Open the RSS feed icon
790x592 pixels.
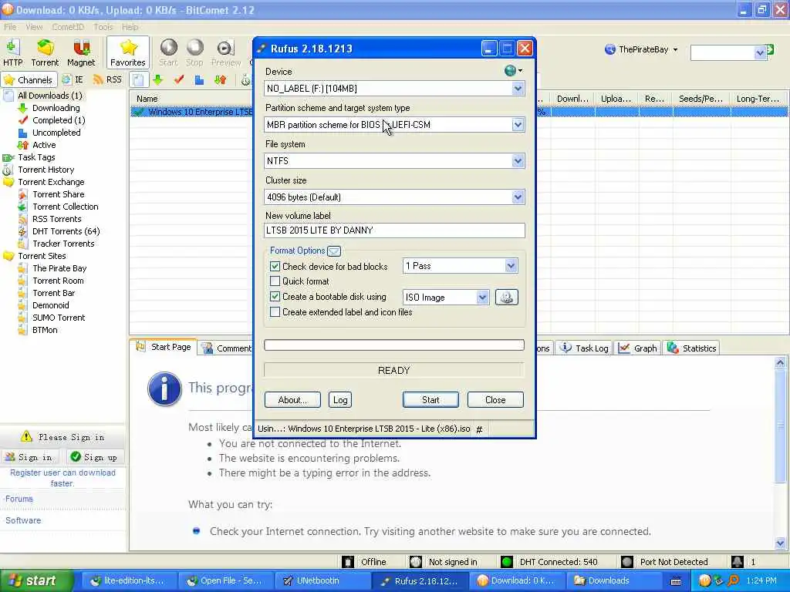pyautogui.click(x=107, y=79)
